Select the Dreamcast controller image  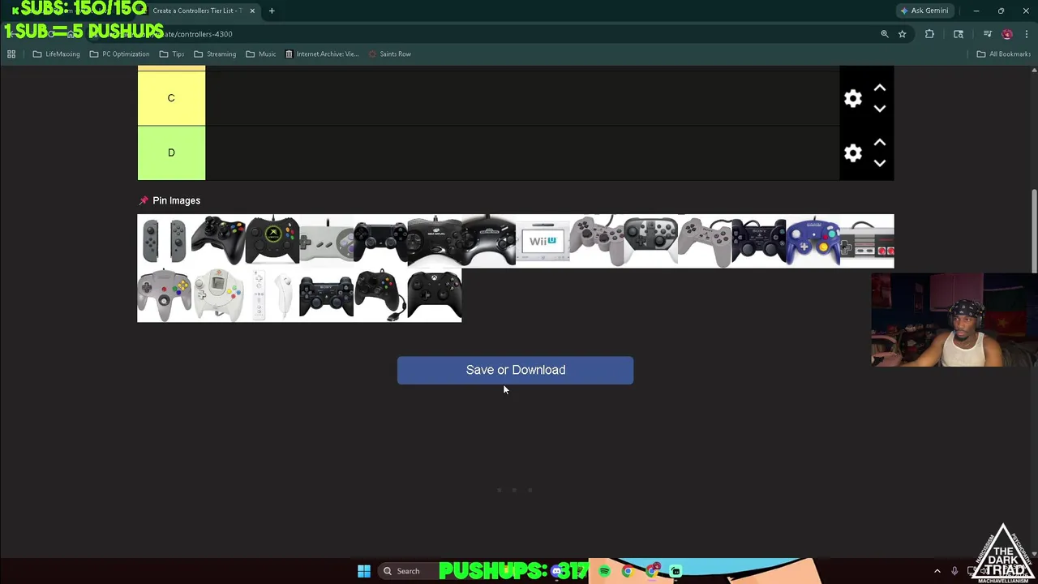coord(218,295)
